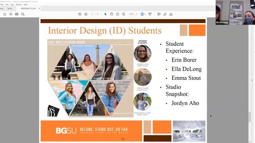Click the slide title Interior Design (ID) Students
Screen dimensions: 255x143
pyautogui.click(x=105, y=31)
